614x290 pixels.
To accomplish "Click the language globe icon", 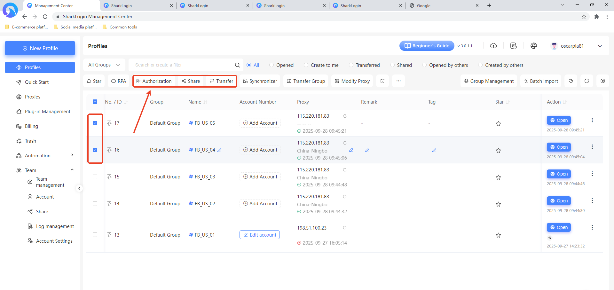I will 533,46.
